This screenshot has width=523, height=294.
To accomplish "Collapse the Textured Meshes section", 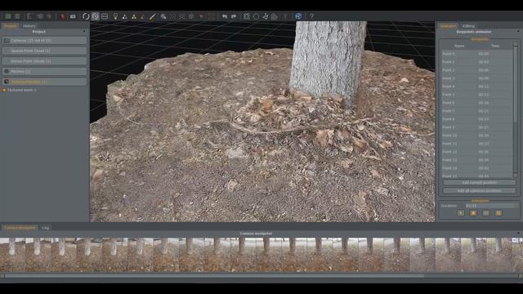I will pyautogui.click(x=45, y=82).
